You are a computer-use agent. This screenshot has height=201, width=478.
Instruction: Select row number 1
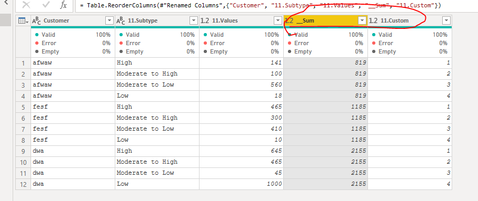(x=23, y=63)
